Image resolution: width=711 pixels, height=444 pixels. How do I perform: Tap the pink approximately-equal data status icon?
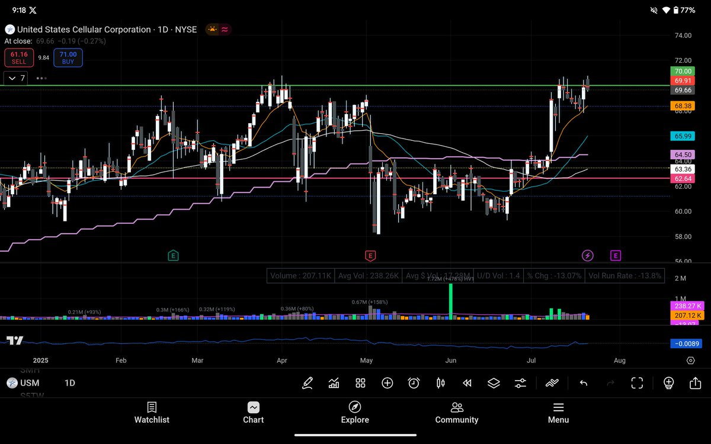(226, 29)
